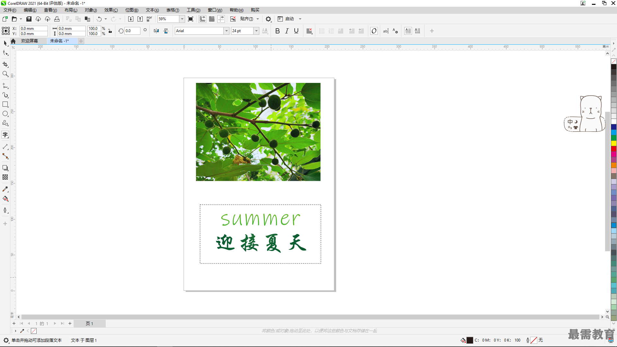Expand the text alignment dropdown icon
The image size is (617, 347).
(309, 31)
